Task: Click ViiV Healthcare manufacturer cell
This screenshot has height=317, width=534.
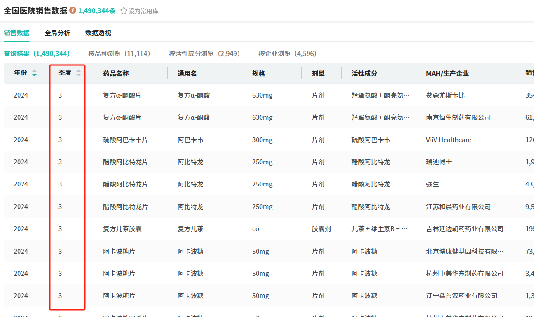Action: (449, 140)
